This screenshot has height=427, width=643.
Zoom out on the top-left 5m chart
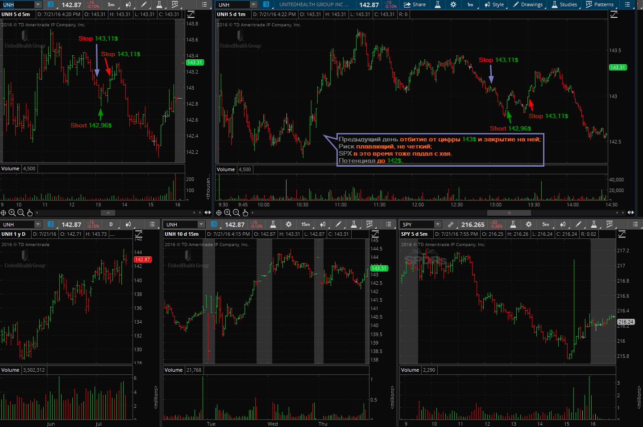point(21,213)
